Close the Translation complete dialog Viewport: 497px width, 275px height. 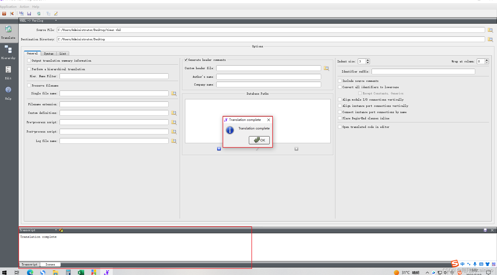(x=269, y=120)
